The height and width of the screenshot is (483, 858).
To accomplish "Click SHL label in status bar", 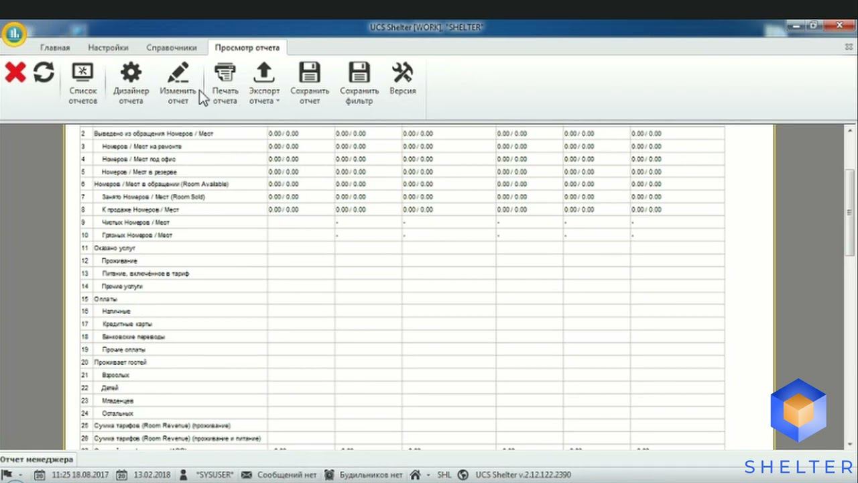I will 444,475.
